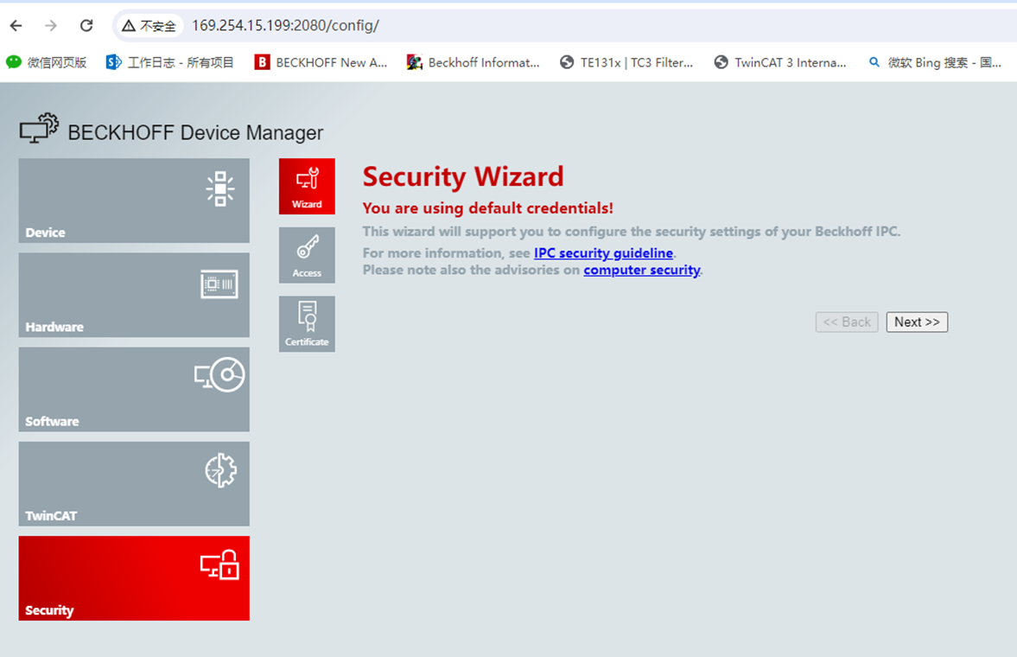Select the Wizard sub-tab icon

coord(307,187)
